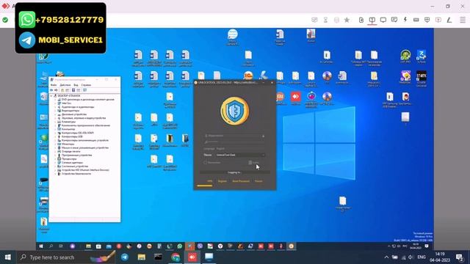Screen dimensions: 470x264
Task: Click the forward arrow in Device Manager toolbar
Action: click(x=56, y=90)
